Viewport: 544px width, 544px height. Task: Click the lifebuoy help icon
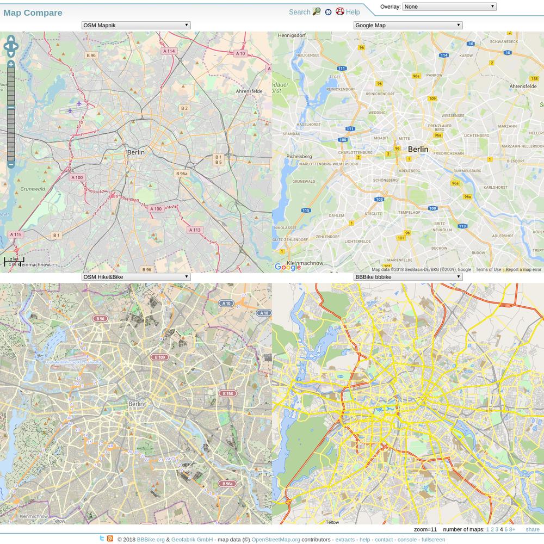click(339, 11)
